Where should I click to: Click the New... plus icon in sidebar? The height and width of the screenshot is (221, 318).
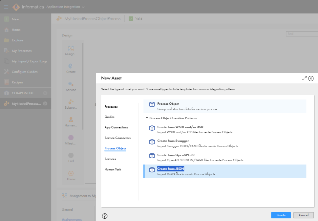click(7, 19)
